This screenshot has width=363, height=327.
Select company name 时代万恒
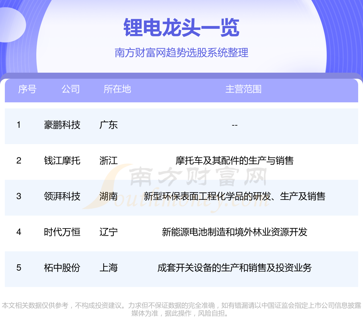tap(62, 232)
